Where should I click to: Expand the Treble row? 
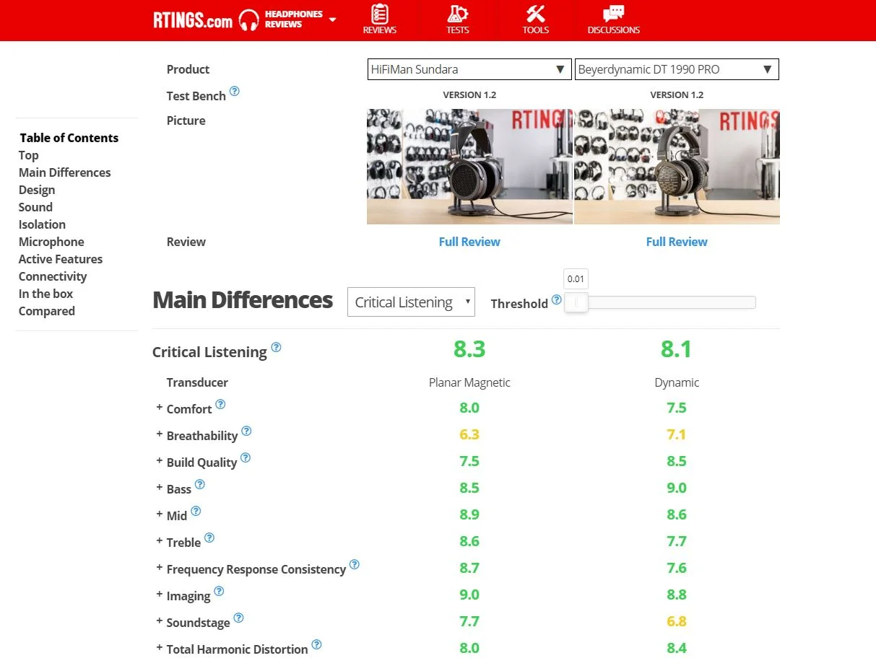pos(159,541)
